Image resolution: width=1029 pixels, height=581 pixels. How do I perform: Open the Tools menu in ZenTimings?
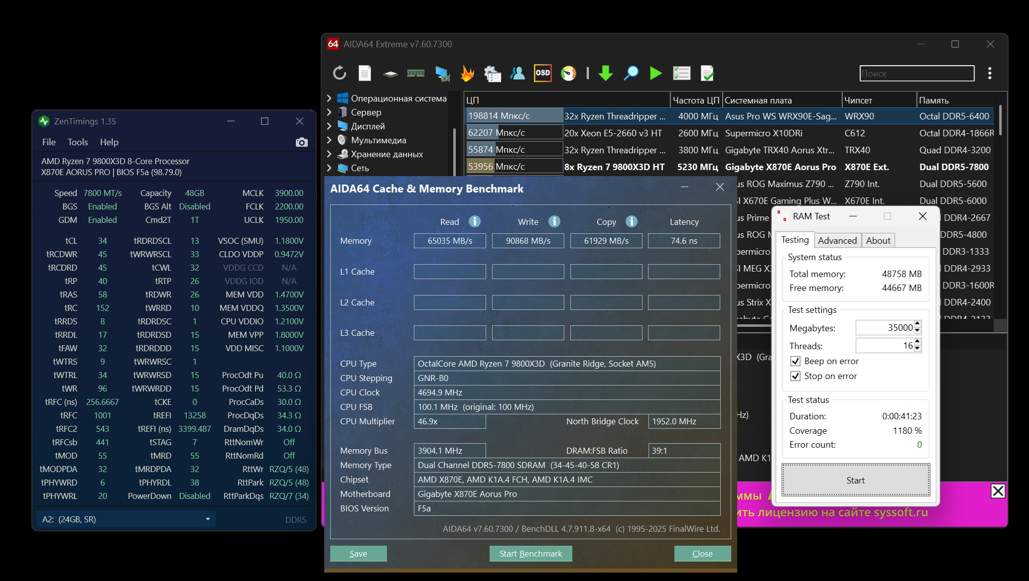[78, 142]
